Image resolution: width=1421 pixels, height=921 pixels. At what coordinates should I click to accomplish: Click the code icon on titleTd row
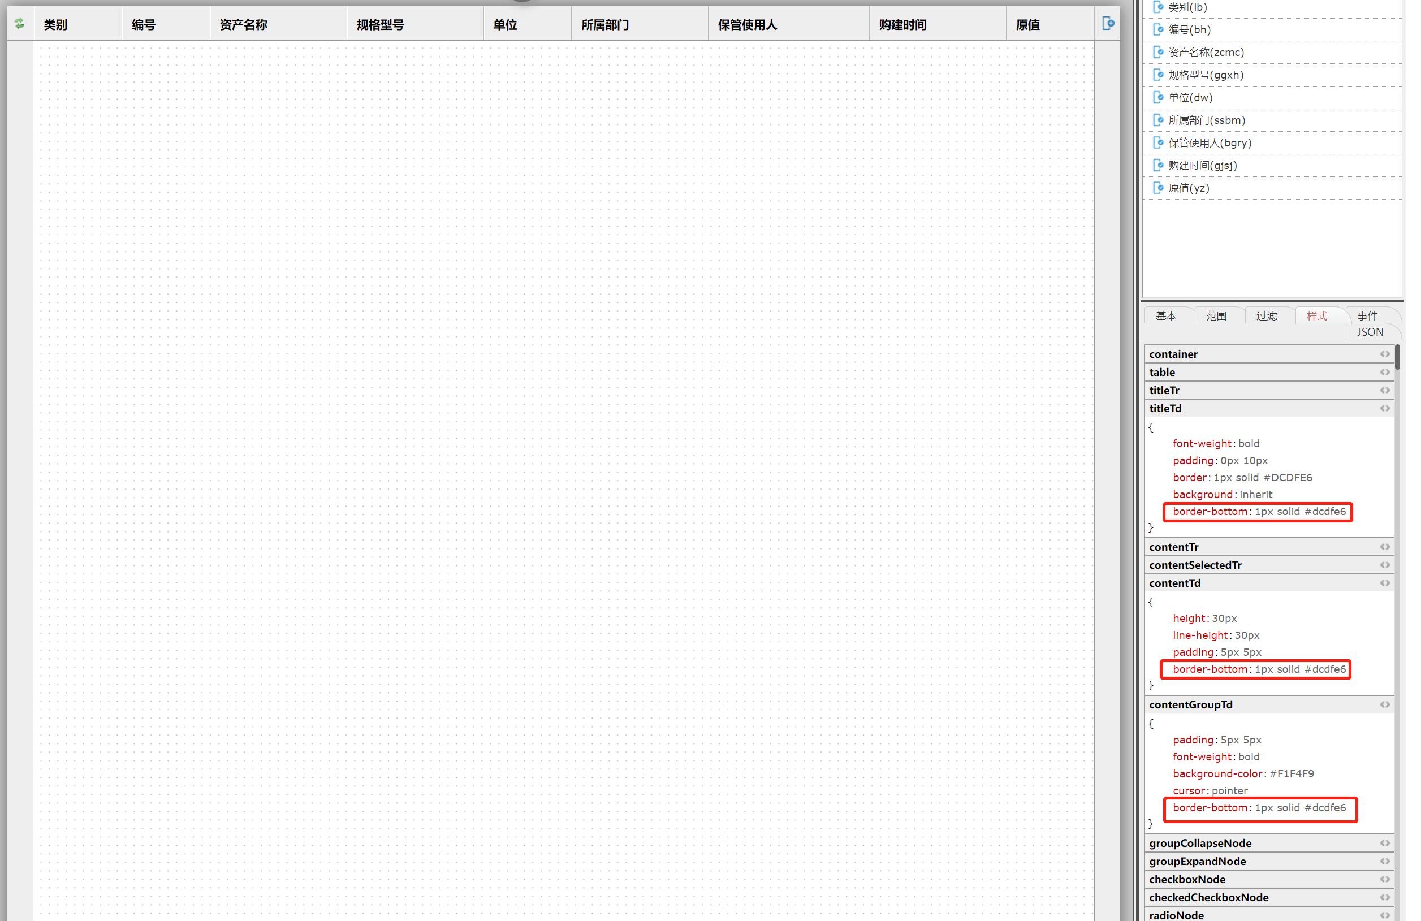(x=1385, y=409)
